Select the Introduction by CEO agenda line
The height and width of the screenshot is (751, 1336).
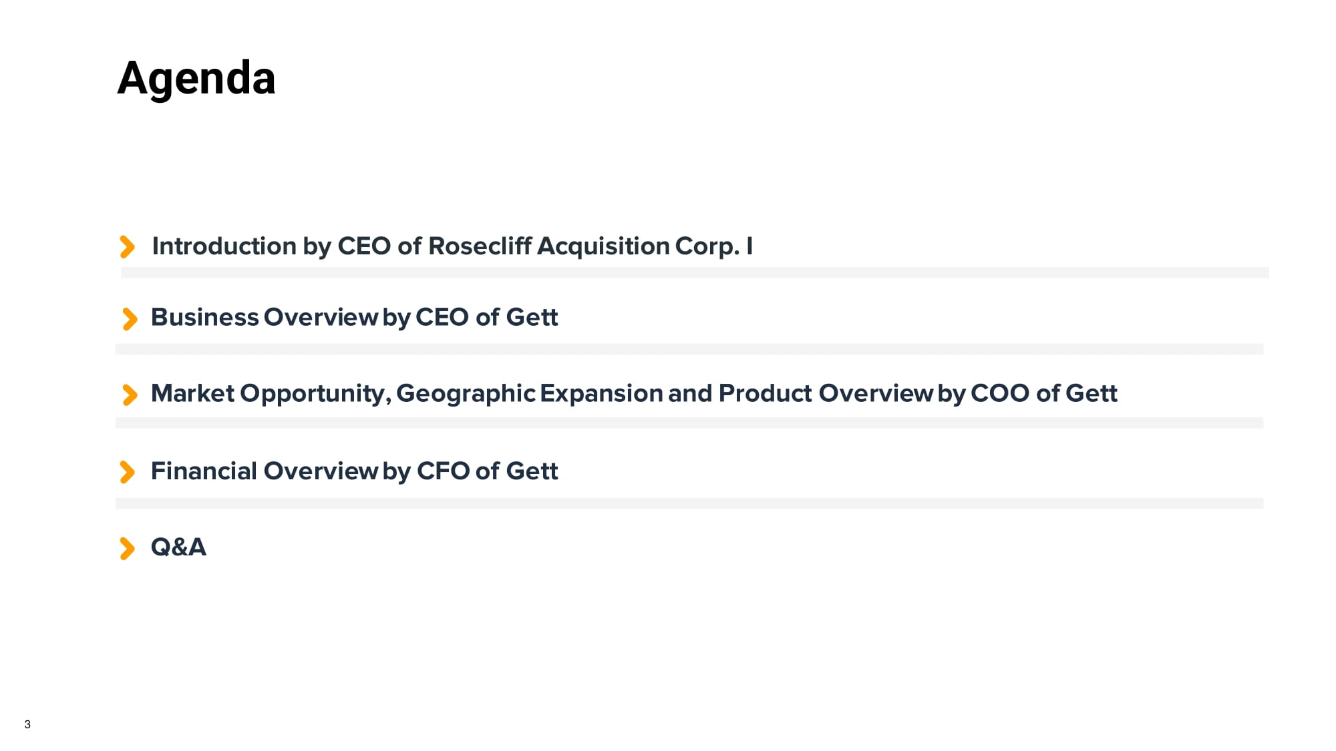(452, 246)
